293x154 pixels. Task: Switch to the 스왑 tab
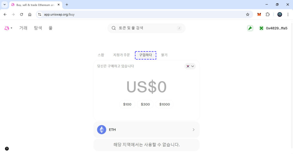(x=101, y=55)
